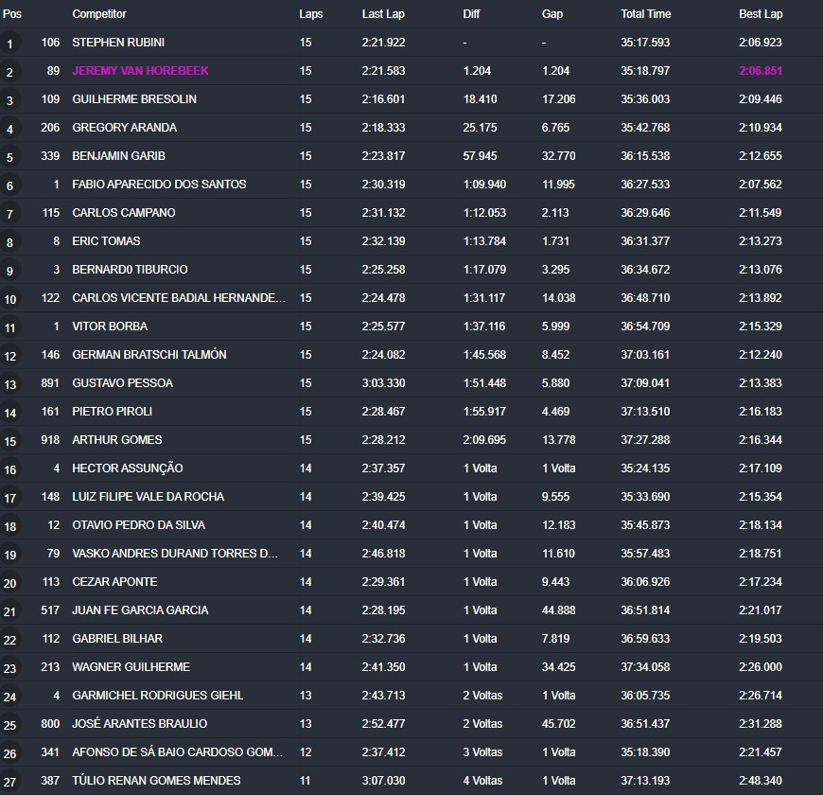Click last lap time 3:07.030

[x=383, y=780]
